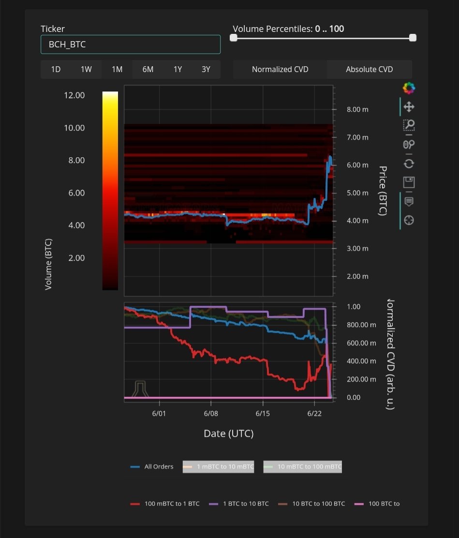Image resolution: width=459 pixels, height=538 pixels.
Task: Toggle the 10 mBTC to 100 mBTC series
Action: (303, 466)
